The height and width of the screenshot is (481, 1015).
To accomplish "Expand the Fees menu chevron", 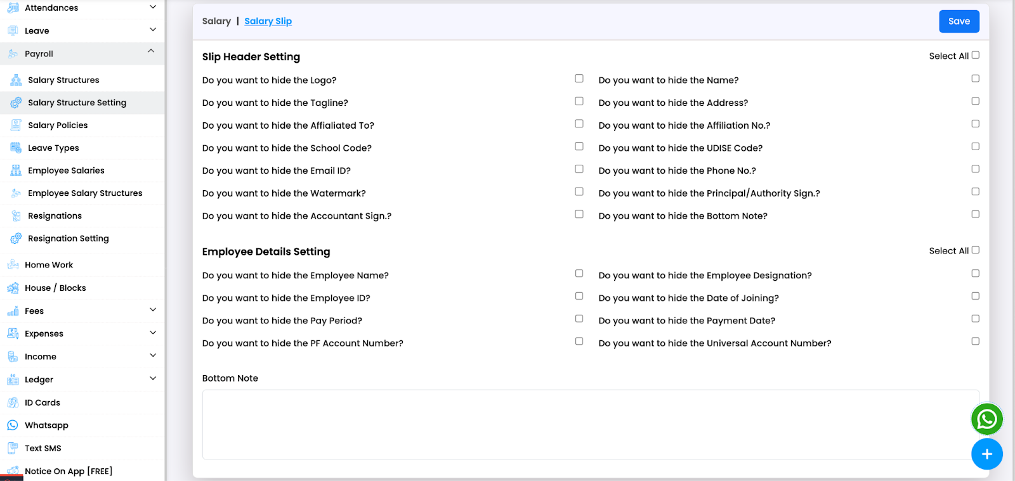I will point(153,310).
